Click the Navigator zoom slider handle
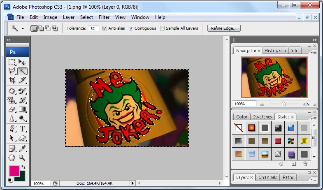Image resolution: width=323 pixels, height=190 pixels. pos(283,104)
